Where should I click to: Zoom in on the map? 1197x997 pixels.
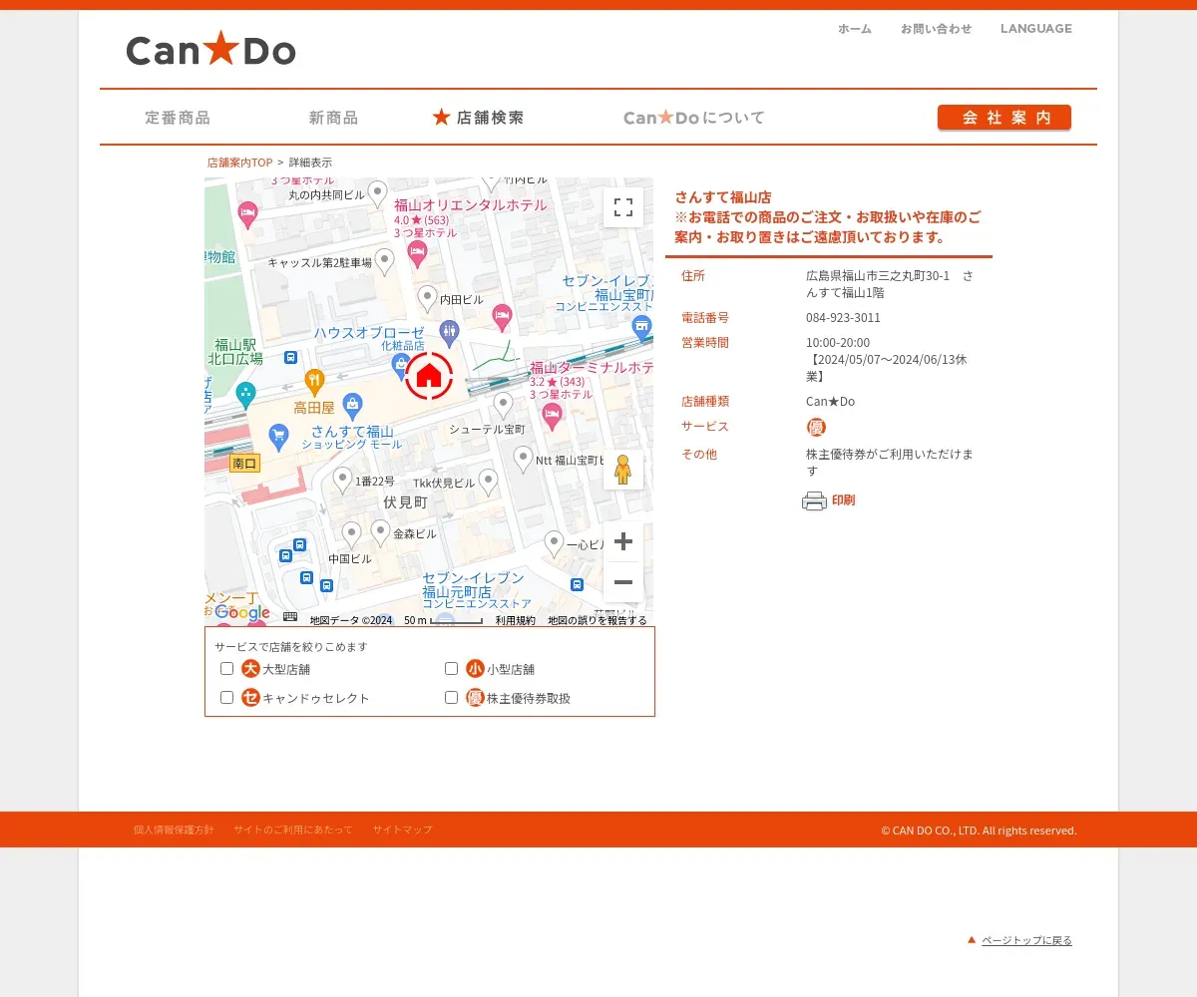click(623, 541)
